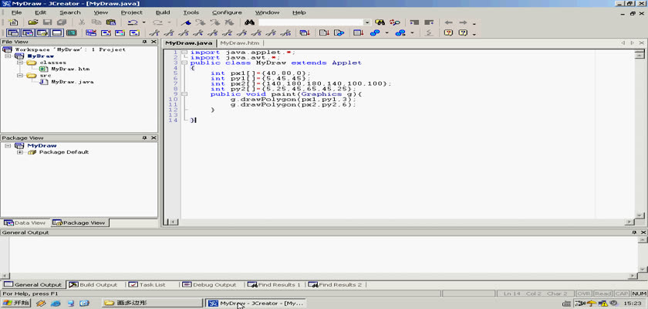The height and width of the screenshot is (309, 648).
Task: Click the editor horizontal scrollbar right arrow
Action: [629, 222]
